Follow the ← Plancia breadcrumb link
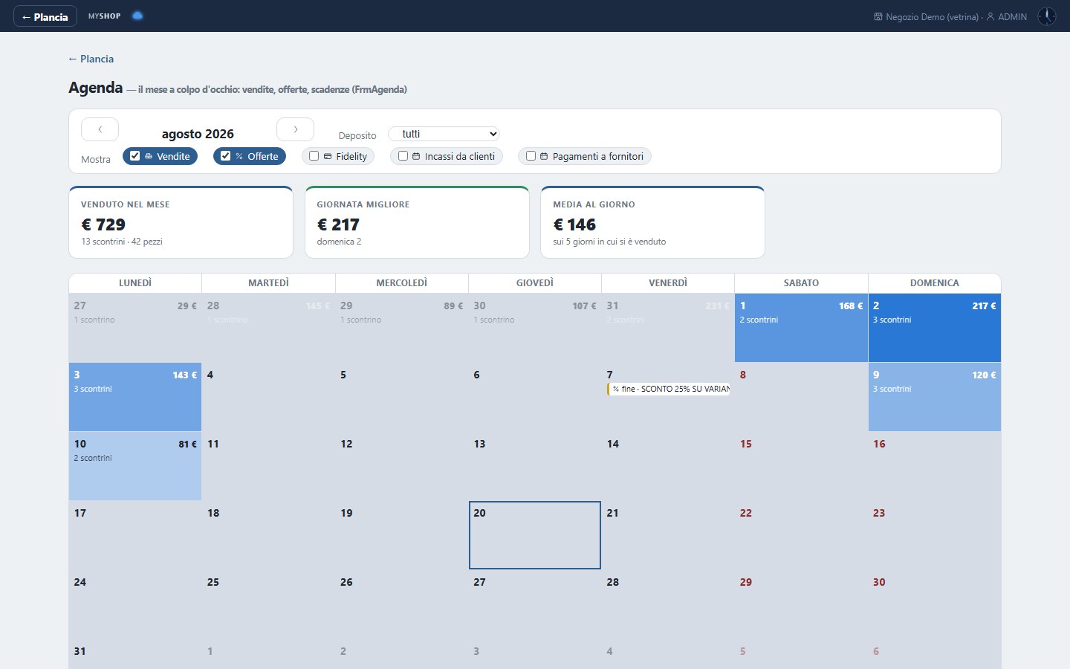 pos(91,59)
